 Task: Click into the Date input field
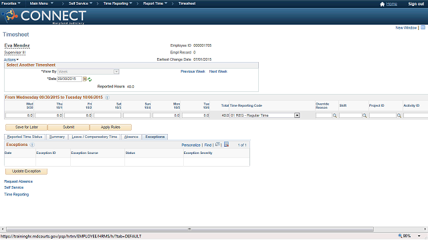point(70,79)
